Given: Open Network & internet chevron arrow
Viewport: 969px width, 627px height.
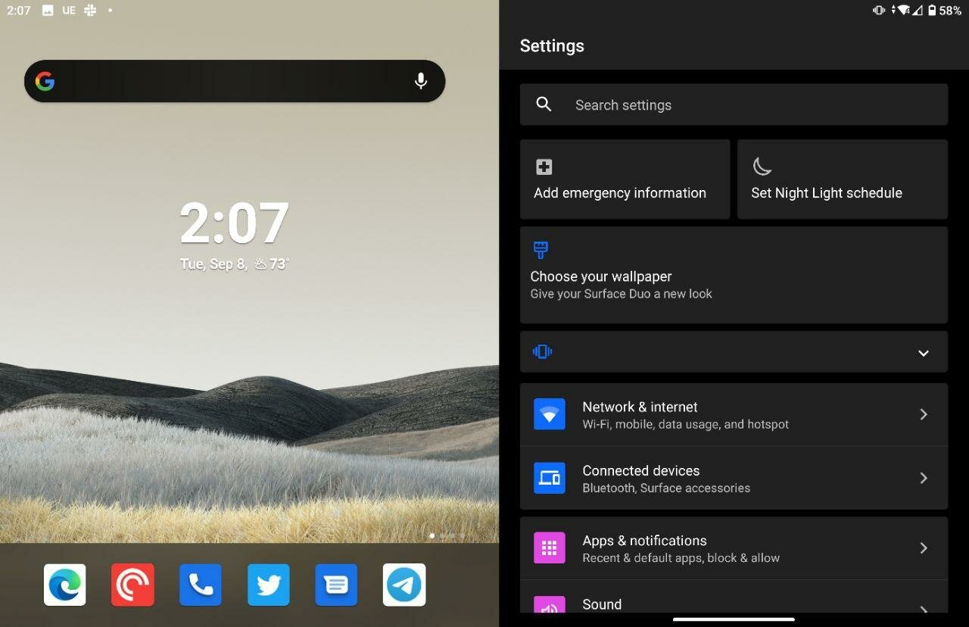Looking at the screenshot, I should point(924,414).
